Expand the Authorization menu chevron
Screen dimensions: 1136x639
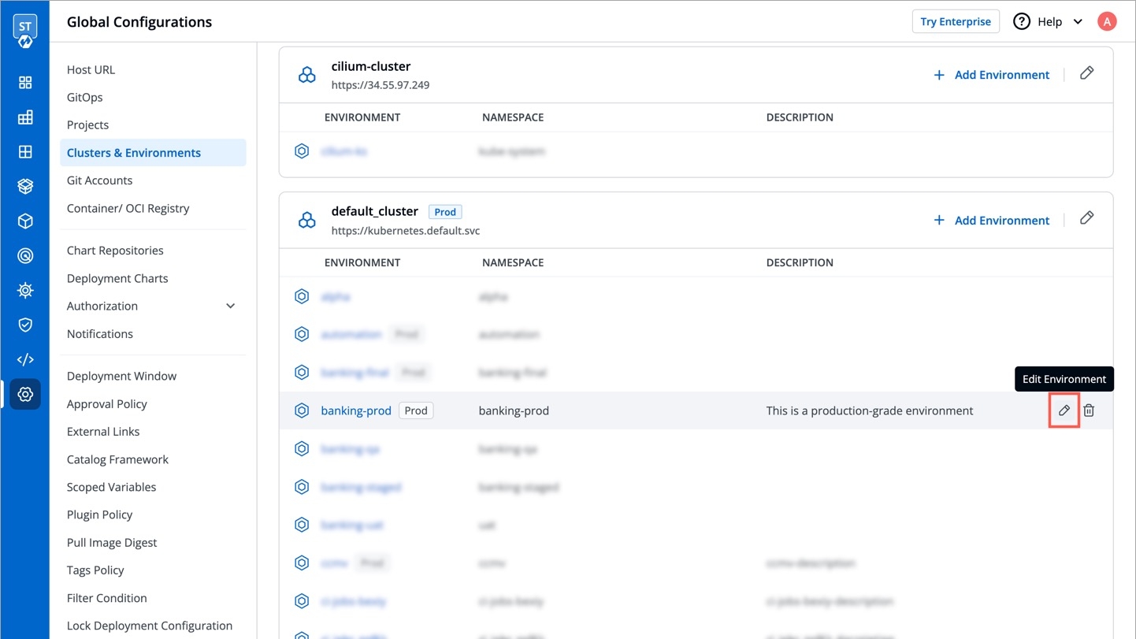pyautogui.click(x=231, y=306)
